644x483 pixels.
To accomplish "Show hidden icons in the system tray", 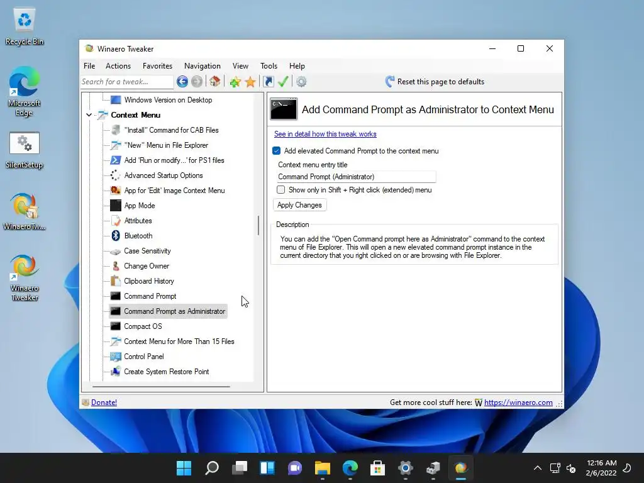I will [537, 468].
